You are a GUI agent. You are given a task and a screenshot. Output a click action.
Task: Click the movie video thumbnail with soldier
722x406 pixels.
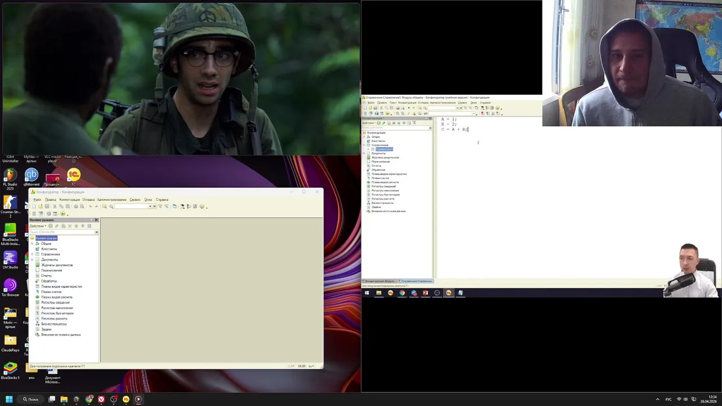point(180,79)
